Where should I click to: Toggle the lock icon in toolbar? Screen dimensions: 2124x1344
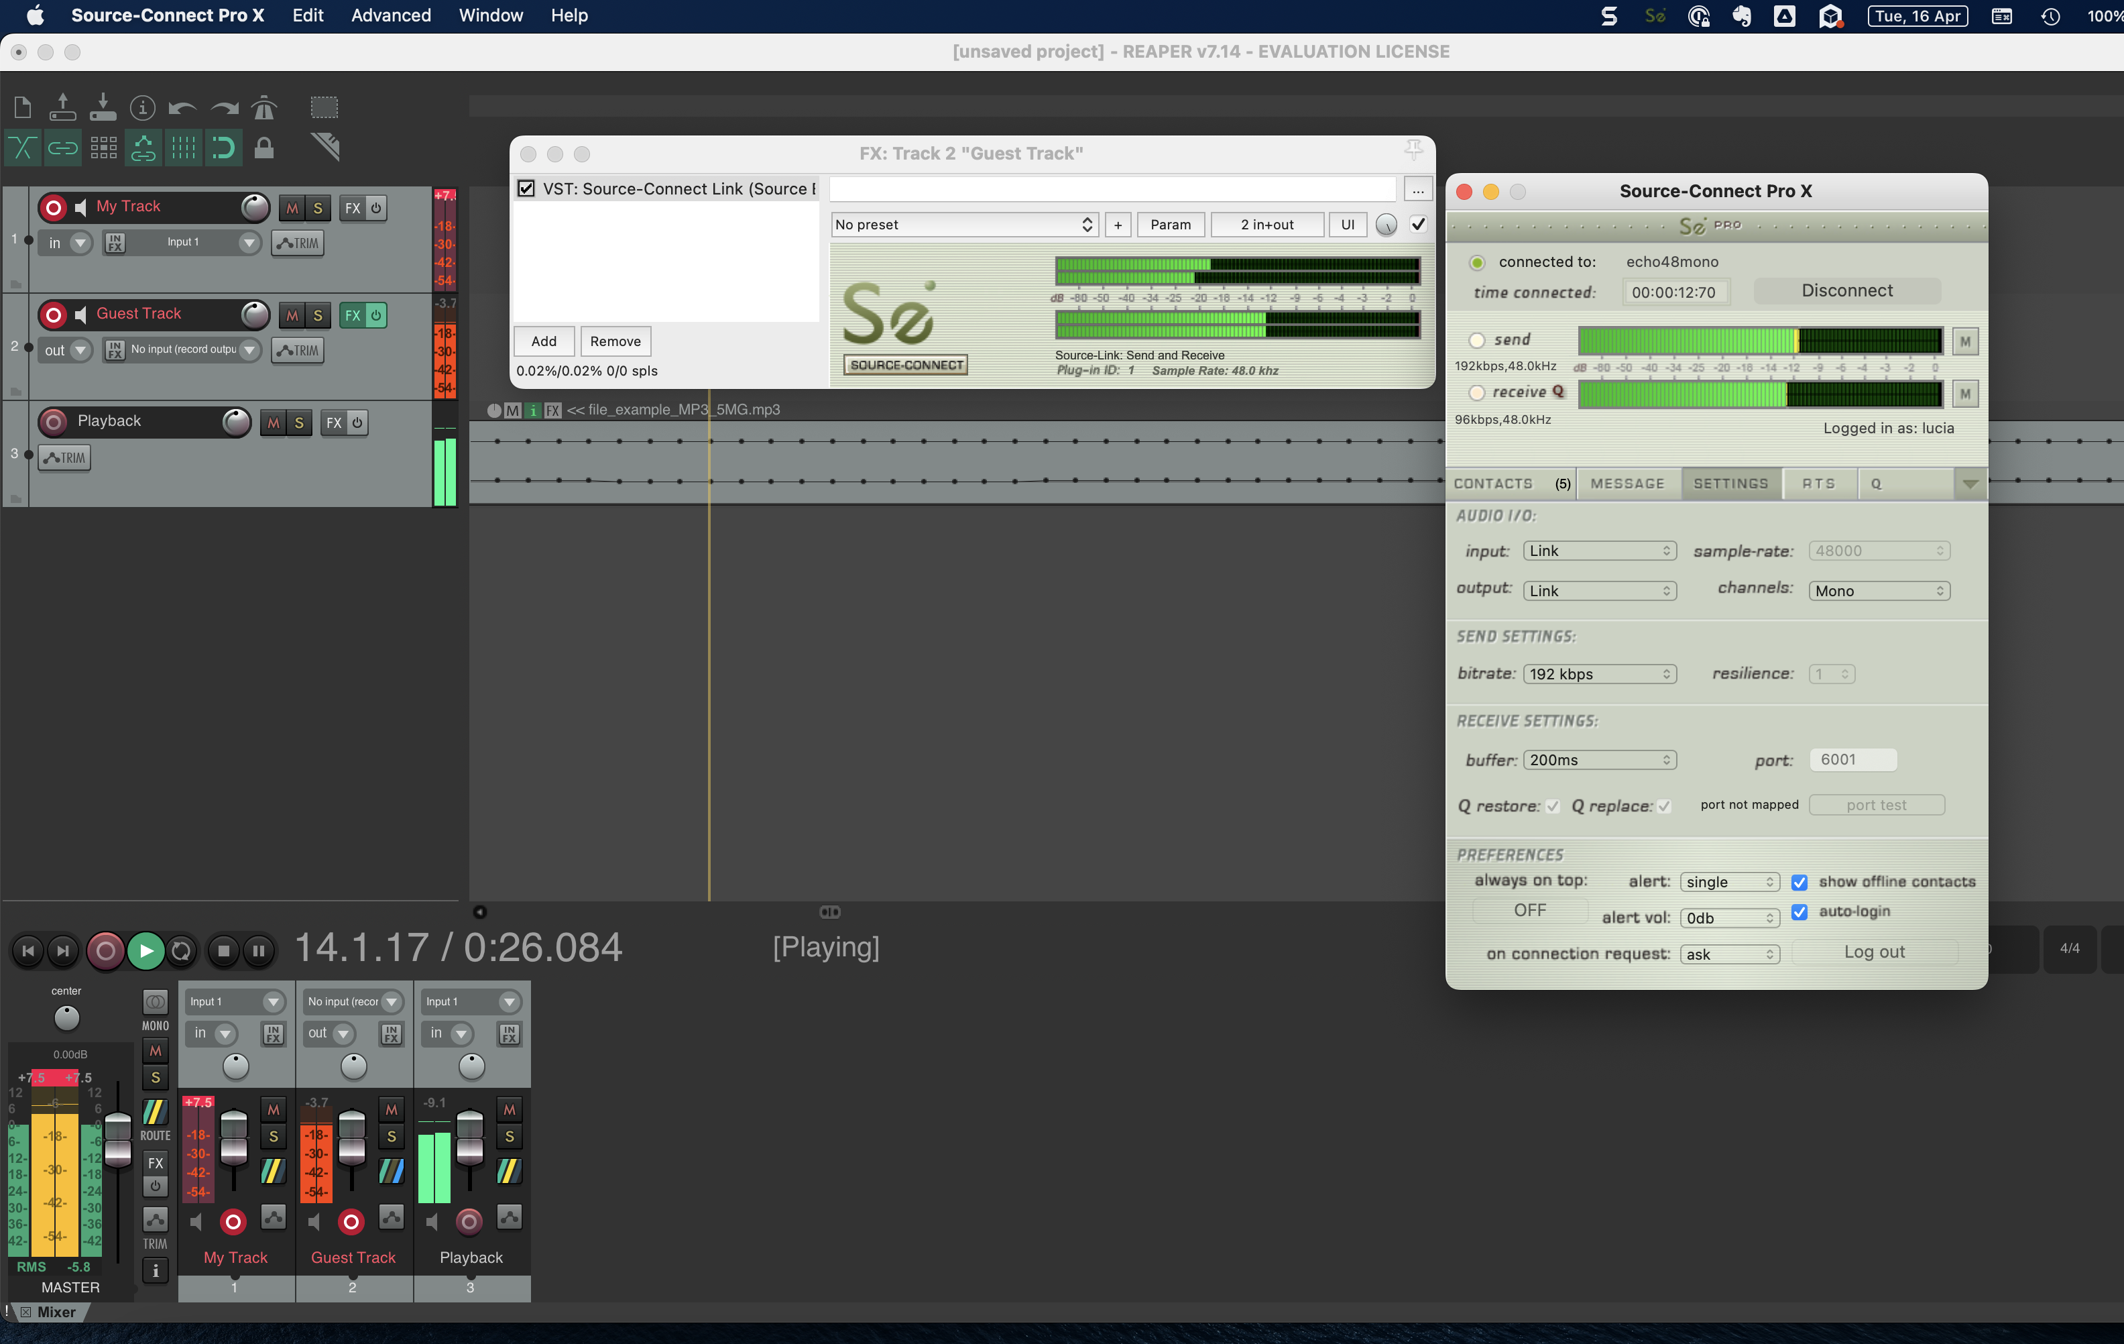(263, 148)
